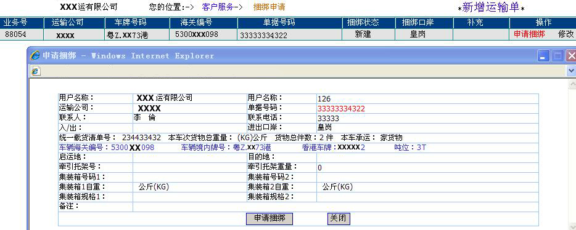Click the IE logo in popup title bar

[35, 56]
